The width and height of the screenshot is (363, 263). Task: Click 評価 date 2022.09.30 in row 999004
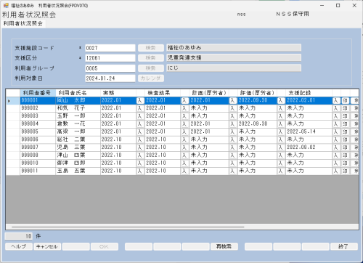257,124
